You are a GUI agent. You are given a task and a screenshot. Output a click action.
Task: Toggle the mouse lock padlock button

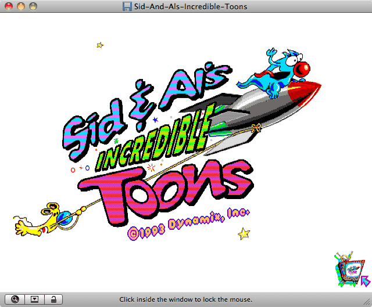(x=53, y=299)
